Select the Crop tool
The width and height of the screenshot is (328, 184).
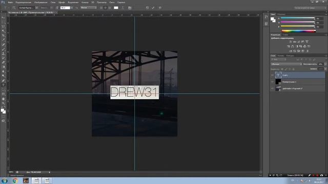[x=3, y=35]
